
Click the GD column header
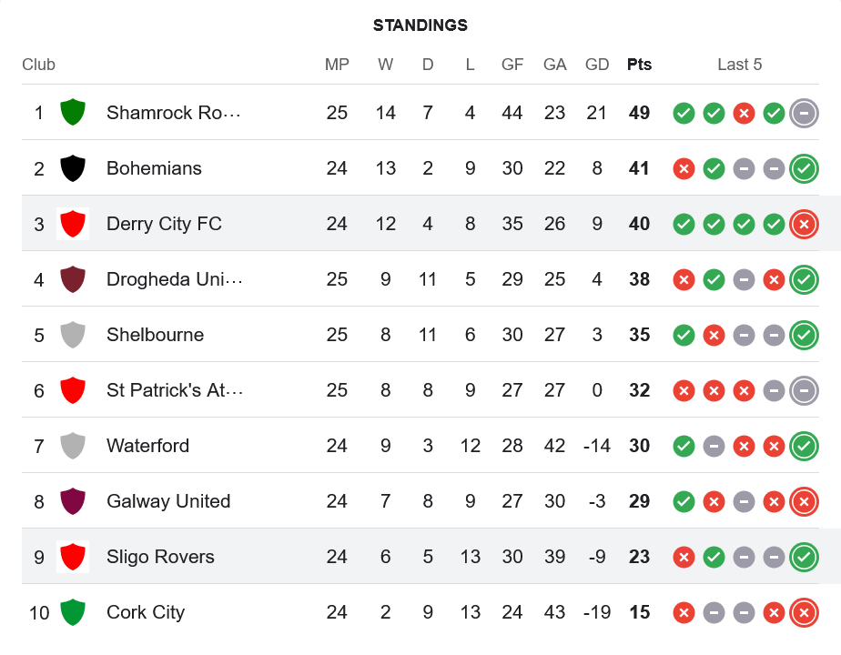tap(597, 65)
